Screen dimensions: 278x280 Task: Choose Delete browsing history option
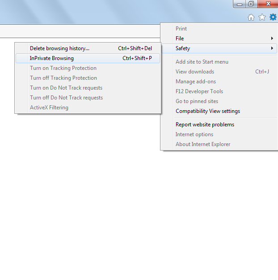click(x=59, y=48)
